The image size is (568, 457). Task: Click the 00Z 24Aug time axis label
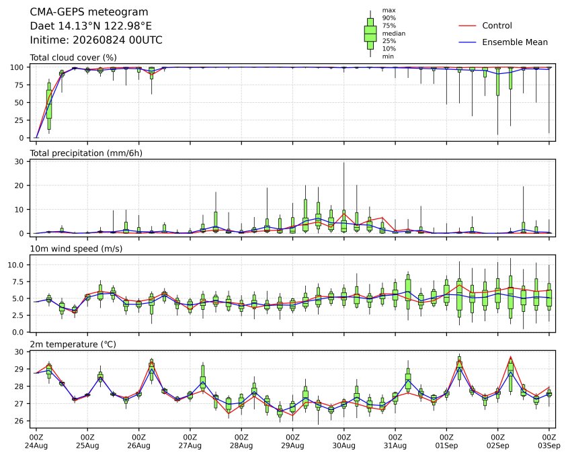36,442
